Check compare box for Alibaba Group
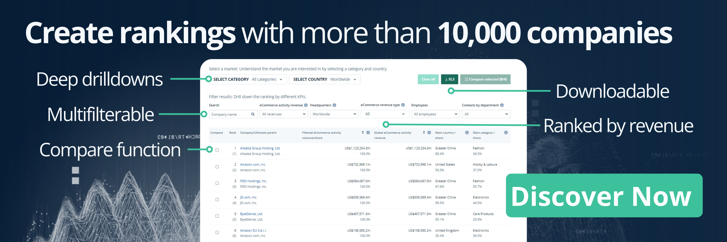 (x=217, y=150)
